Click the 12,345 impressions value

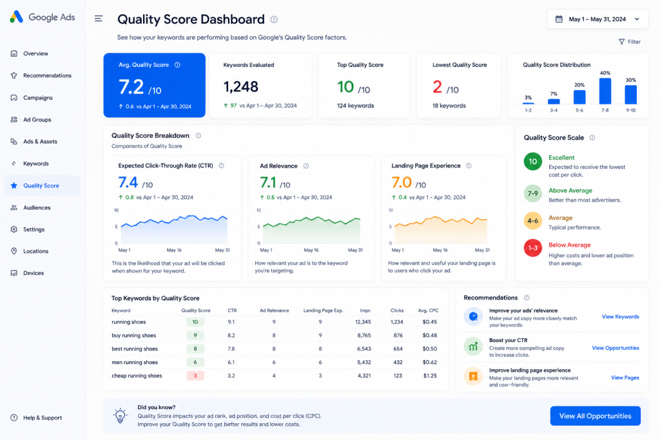pos(363,322)
